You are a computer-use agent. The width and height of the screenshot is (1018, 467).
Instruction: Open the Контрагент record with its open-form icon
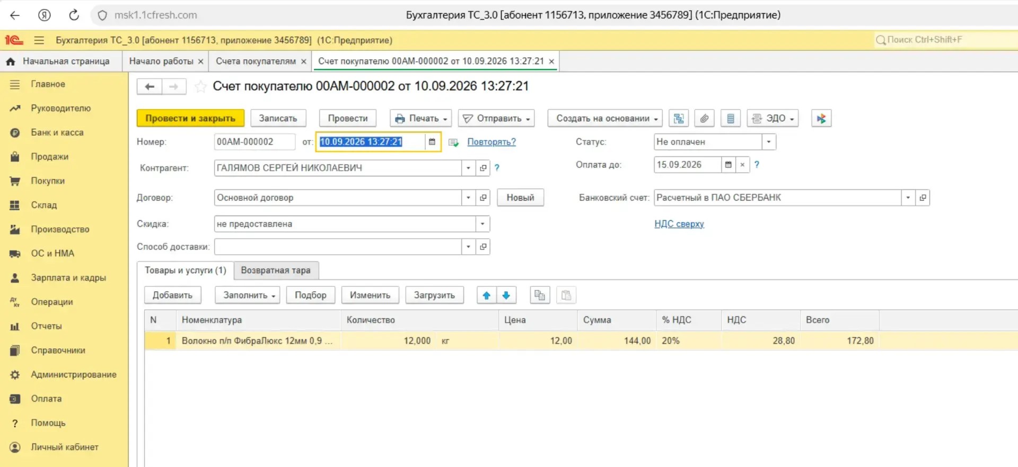click(483, 168)
